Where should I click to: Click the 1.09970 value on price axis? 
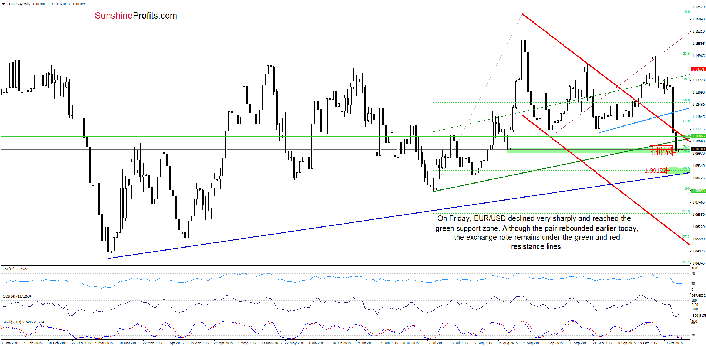[x=698, y=154]
